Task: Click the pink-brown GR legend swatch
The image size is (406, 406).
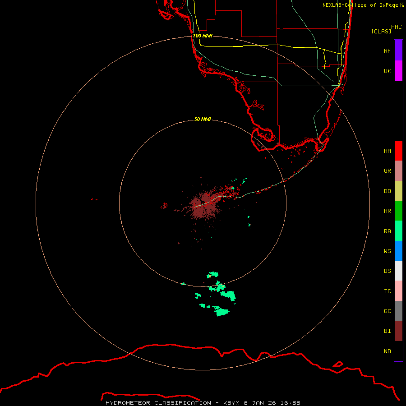Action: 398,171
